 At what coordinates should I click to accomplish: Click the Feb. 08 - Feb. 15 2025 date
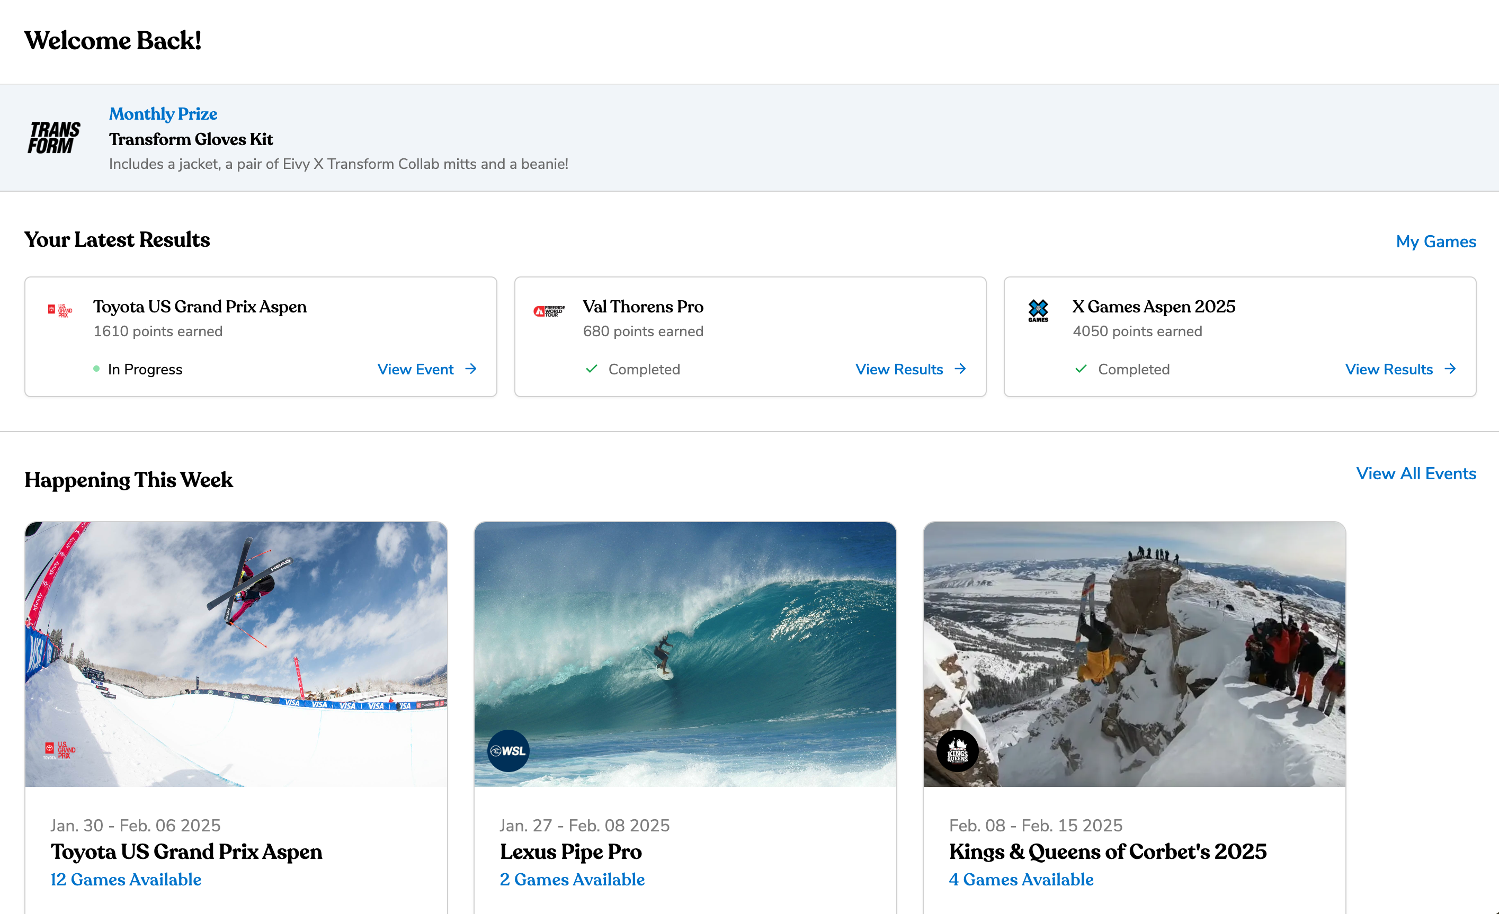pos(1036,825)
